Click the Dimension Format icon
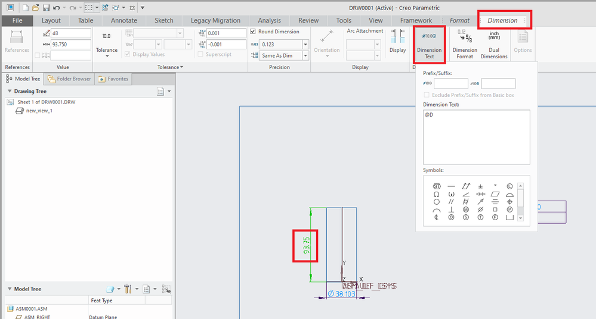596x319 pixels. coord(465,43)
